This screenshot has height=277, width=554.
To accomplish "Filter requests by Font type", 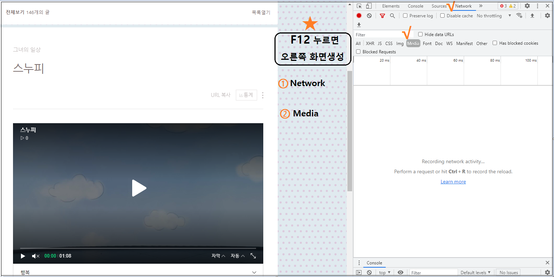I will click(x=427, y=43).
